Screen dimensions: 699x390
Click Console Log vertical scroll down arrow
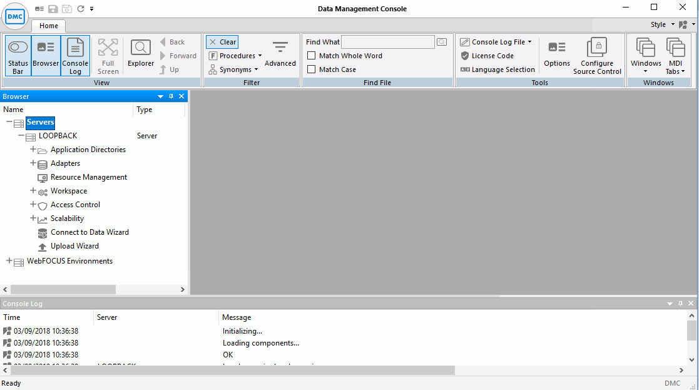(691, 360)
